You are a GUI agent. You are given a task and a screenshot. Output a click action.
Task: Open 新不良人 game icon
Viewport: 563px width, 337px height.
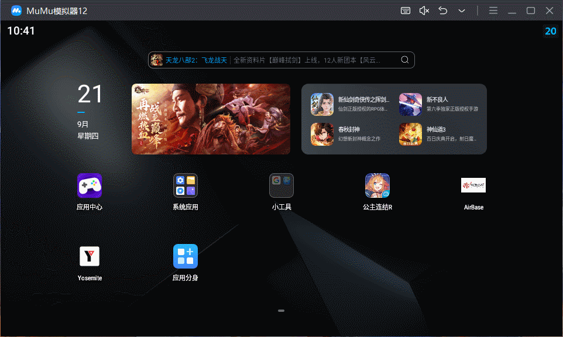click(410, 105)
